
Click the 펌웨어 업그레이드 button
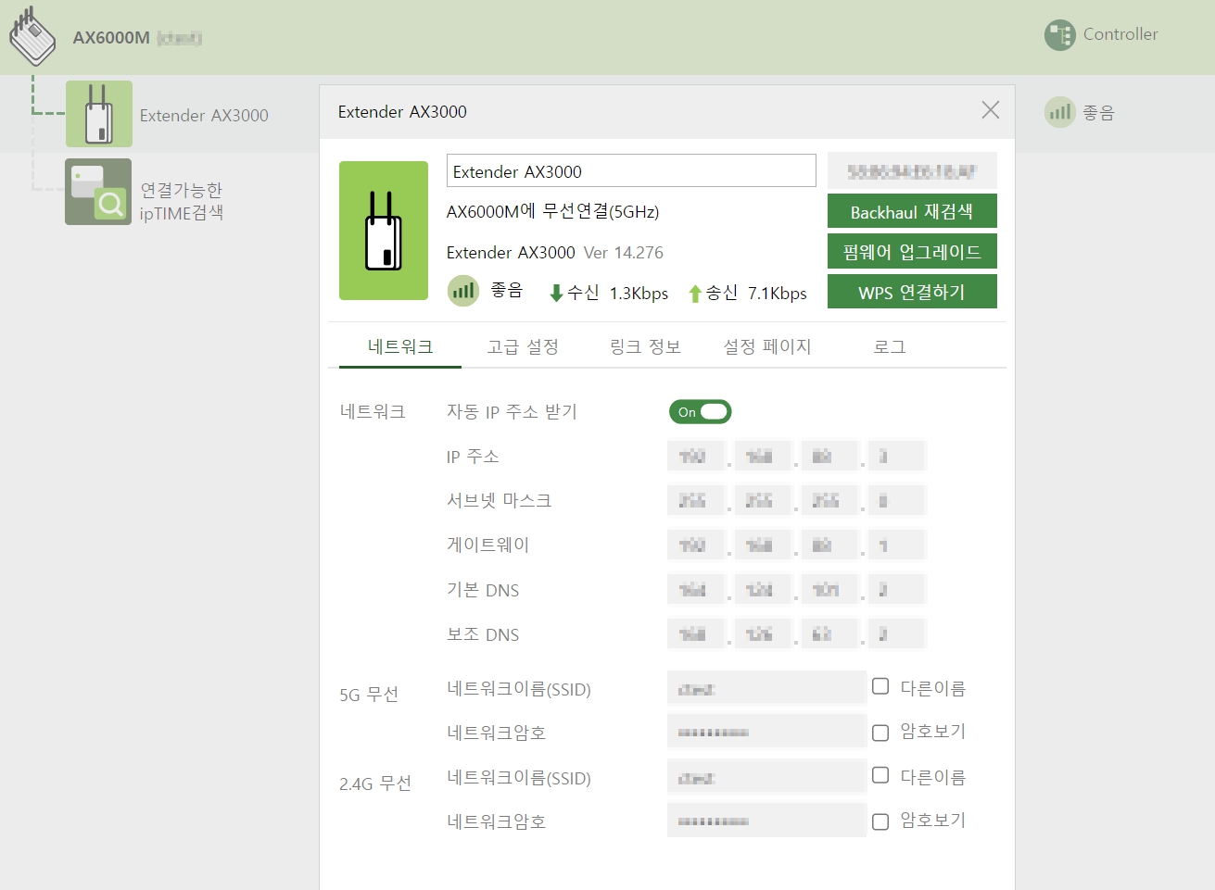coord(912,251)
